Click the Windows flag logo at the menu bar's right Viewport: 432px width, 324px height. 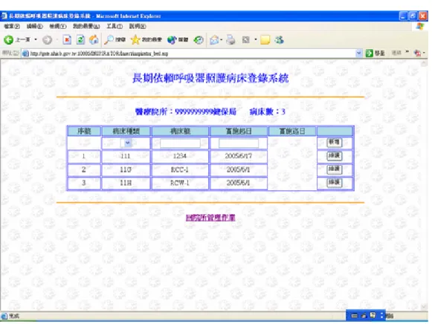(420, 27)
